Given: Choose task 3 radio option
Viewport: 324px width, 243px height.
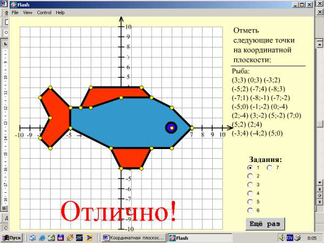Looking at the screenshot, I should (249, 185).
